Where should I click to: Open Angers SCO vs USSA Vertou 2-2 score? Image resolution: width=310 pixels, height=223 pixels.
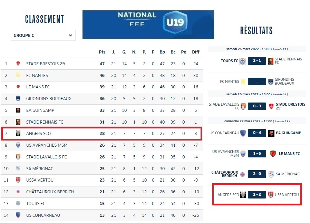pos(257,195)
